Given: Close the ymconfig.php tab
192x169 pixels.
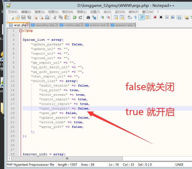Looking at the screenshot, I should pyautogui.click(x=56, y=25).
